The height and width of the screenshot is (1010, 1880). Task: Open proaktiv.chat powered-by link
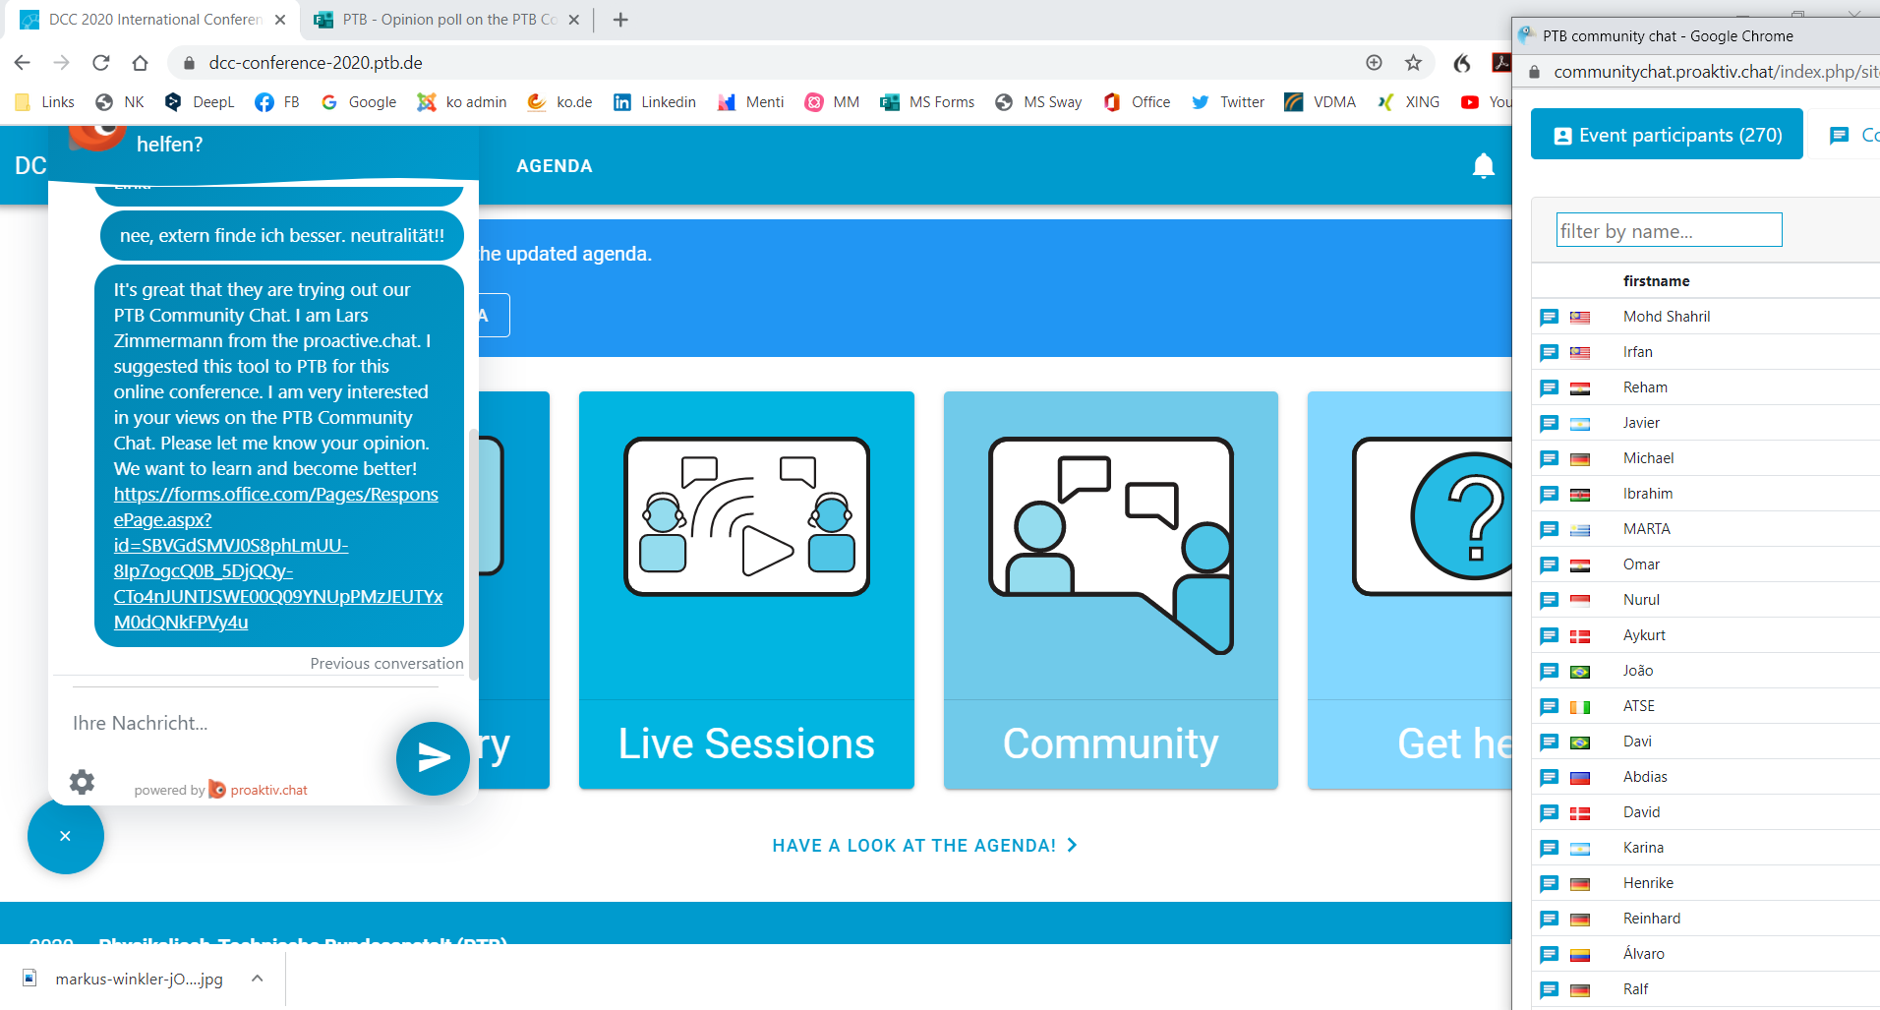(259, 790)
